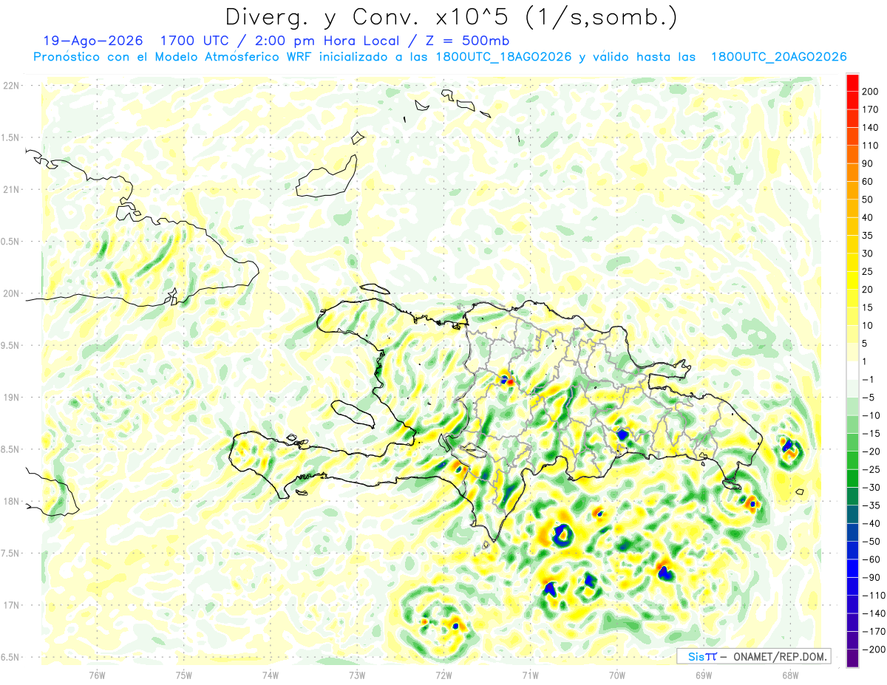Click the 21N latitude label
This screenshot has width=887, height=685.
point(12,189)
